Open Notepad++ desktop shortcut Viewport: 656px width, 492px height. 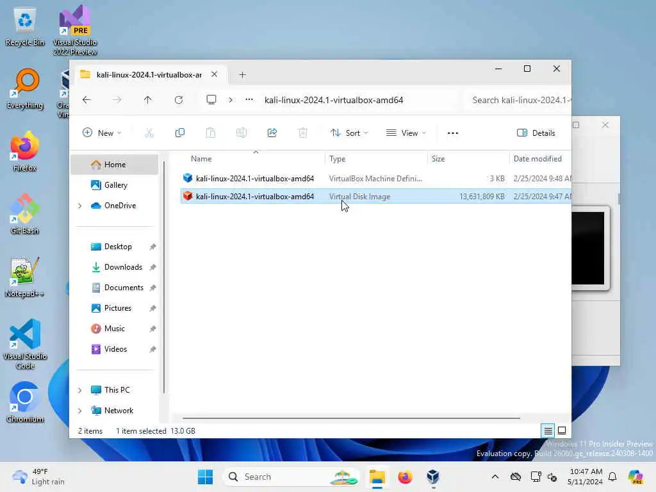25,277
